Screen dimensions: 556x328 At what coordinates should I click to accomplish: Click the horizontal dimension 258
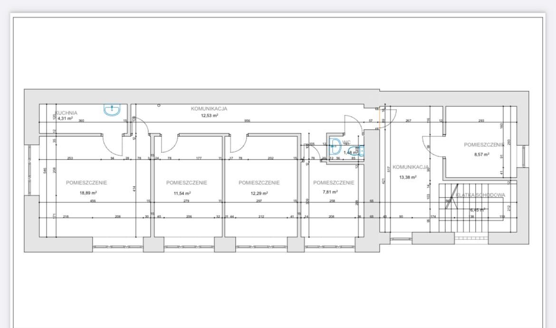pos(332,201)
